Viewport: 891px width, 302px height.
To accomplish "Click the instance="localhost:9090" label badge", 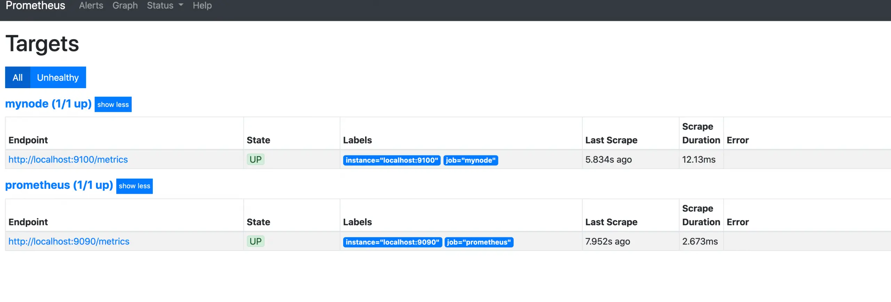I will pyautogui.click(x=393, y=242).
